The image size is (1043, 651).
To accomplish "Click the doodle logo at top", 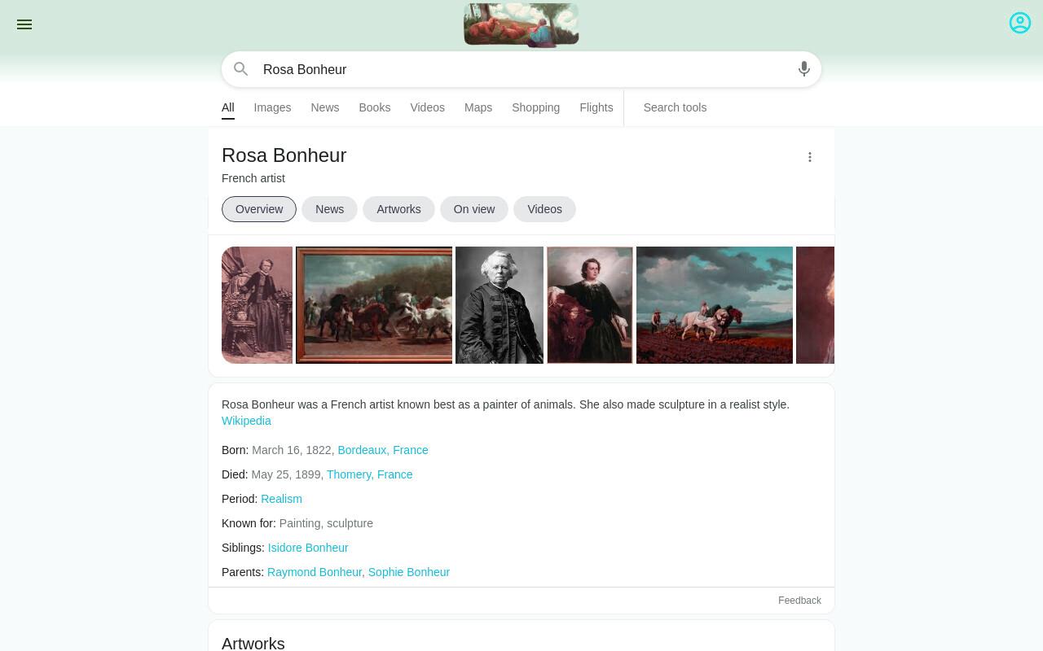I will click(x=521, y=25).
